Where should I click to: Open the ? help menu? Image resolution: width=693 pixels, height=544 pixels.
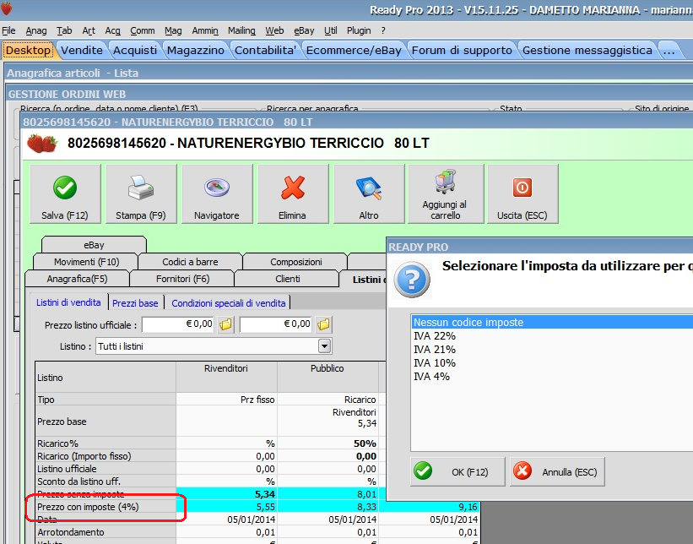pyautogui.click(x=383, y=30)
